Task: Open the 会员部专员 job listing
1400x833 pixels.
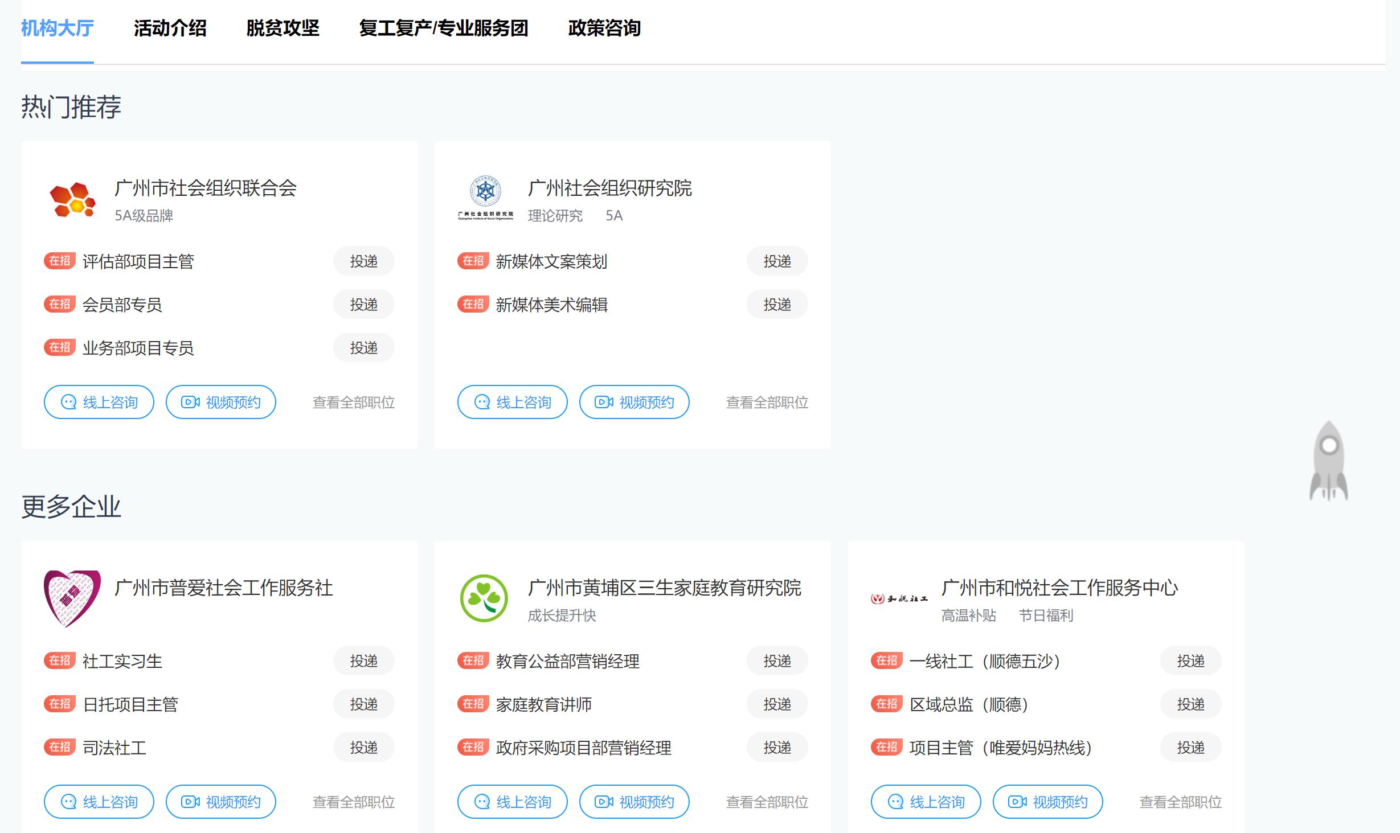Action: [122, 305]
